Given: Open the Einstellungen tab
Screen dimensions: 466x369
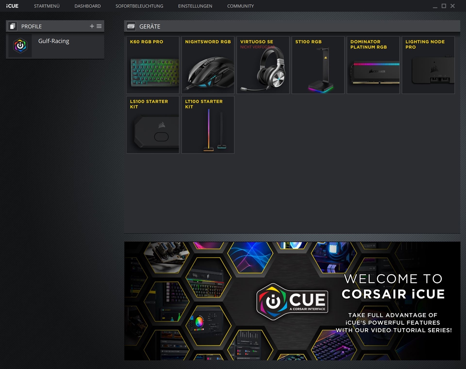Looking at the screenshot, I should pos(195,6).
